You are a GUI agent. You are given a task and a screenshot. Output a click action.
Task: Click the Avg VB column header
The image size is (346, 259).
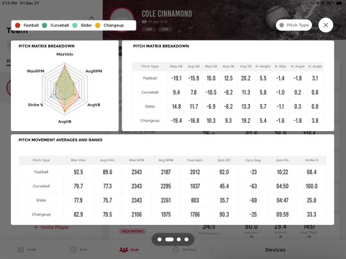point(228,67)
